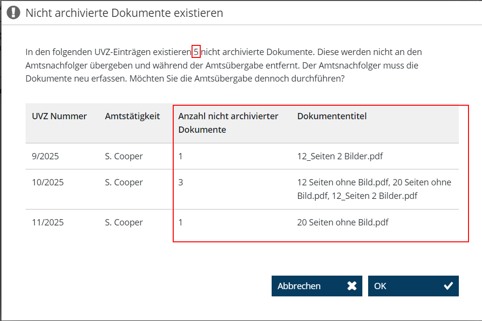Click the dialog title Nicht archivierte Dokumente existieren
This screenshot has height=321, width=482.
pos(124,13)
